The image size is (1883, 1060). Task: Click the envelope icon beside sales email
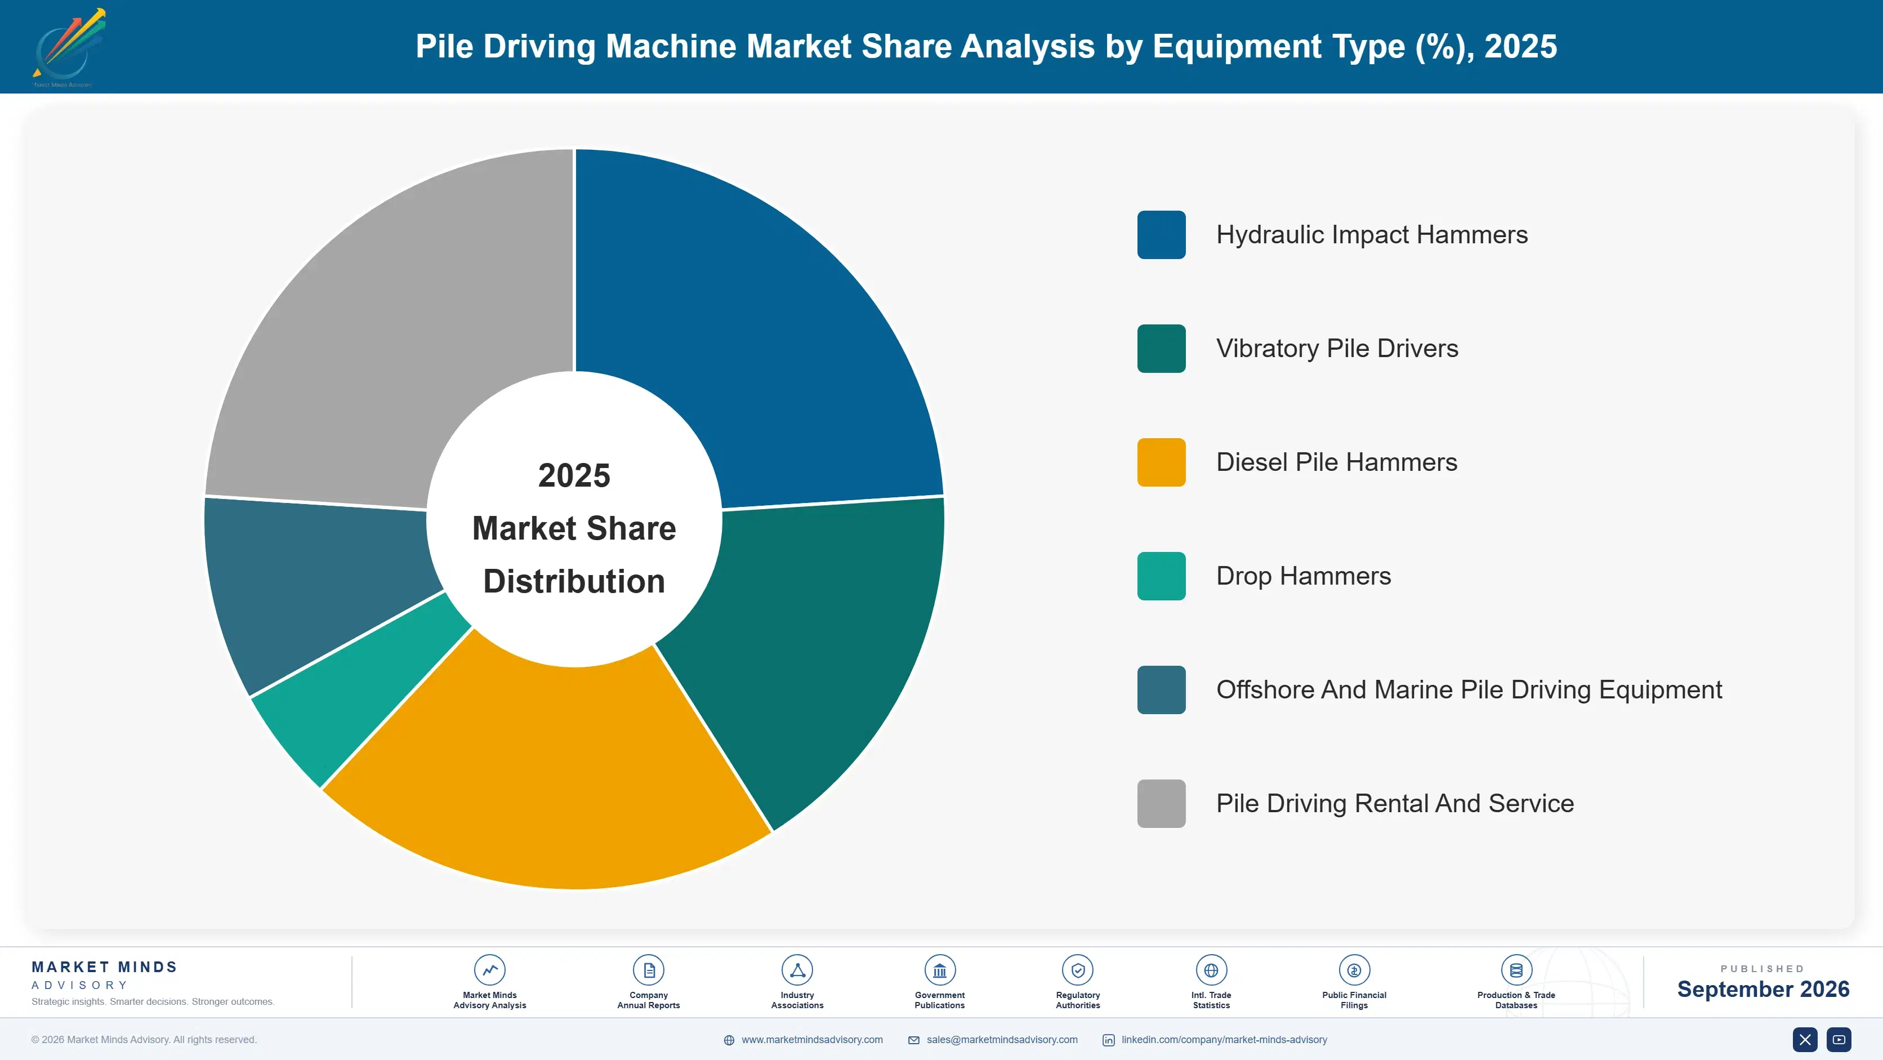pyautogui.click(x=914, y=1040)
